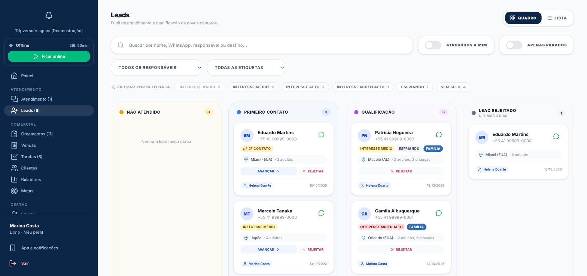Advance Eduardo Martins lead with Avançar

coord(268,171)
